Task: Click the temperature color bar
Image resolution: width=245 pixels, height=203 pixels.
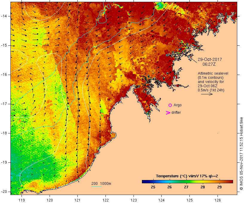Action: 187,182
